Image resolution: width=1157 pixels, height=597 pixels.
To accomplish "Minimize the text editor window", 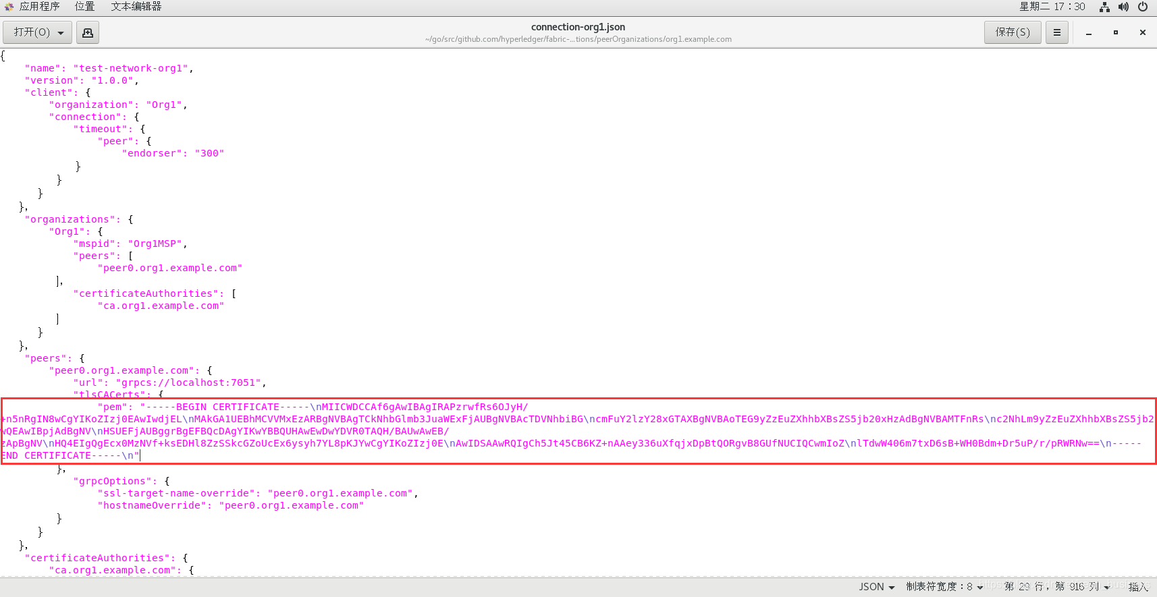I will (x=1089, y=33).
